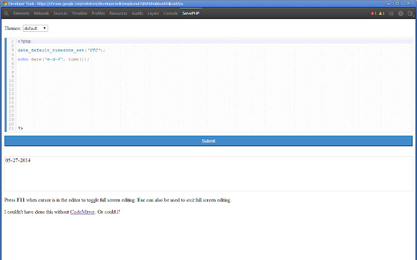Switch to the Layers tab
The width and height of the screenshot is (417, 260).
click(153, 13)
